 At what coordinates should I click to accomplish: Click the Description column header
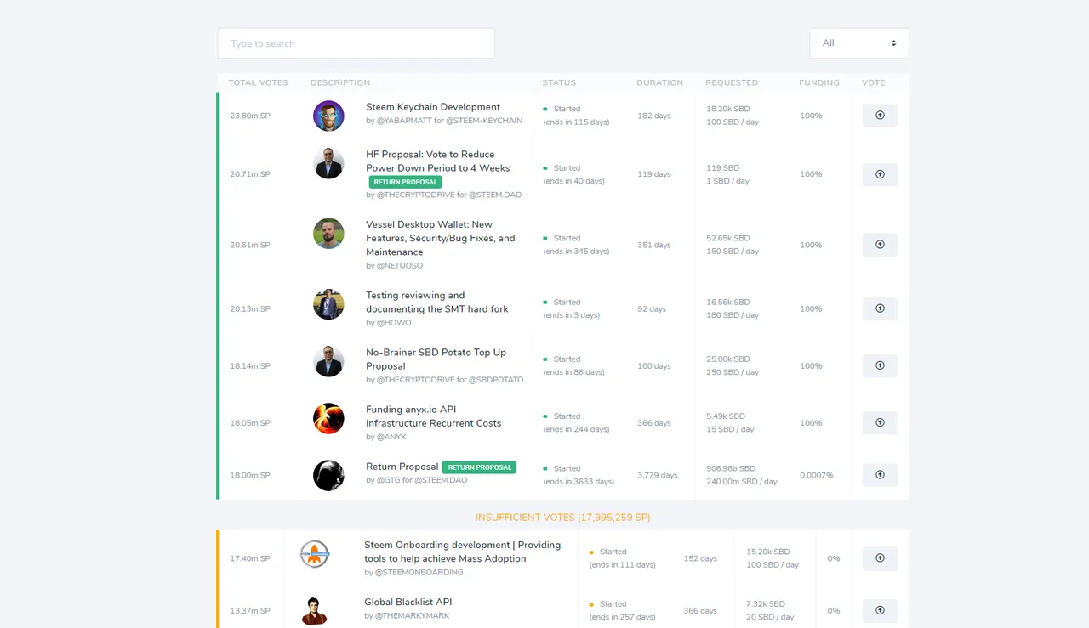pos(340,82)
